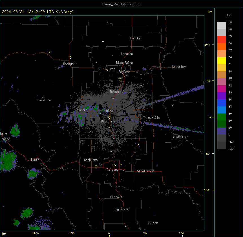
Task: Click the Sundre town label
Action: (82, 110)
